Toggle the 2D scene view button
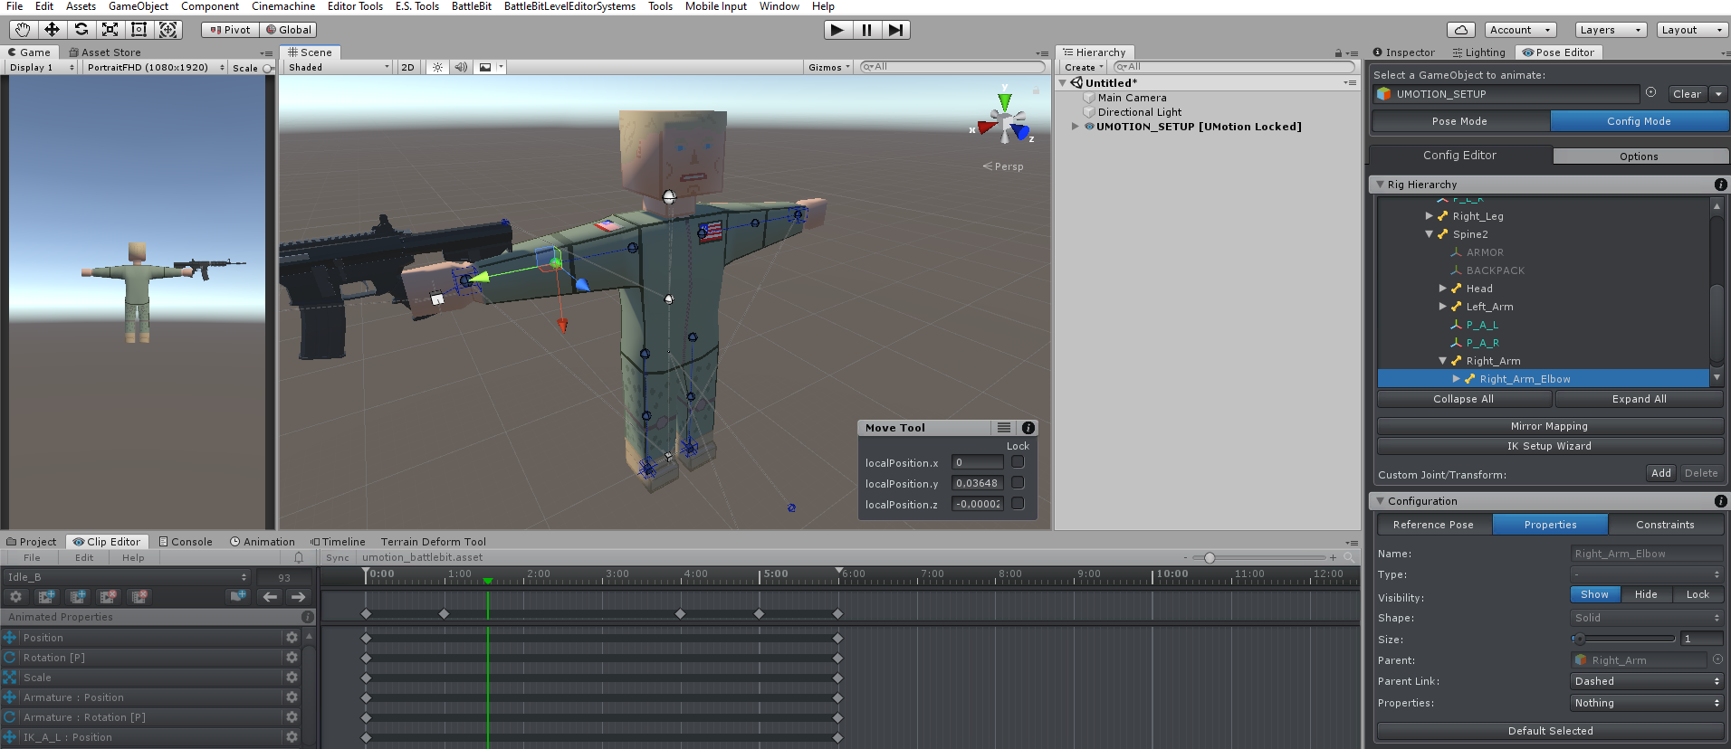Screen dimensions: 1731x749 click(x=407, y=67)
